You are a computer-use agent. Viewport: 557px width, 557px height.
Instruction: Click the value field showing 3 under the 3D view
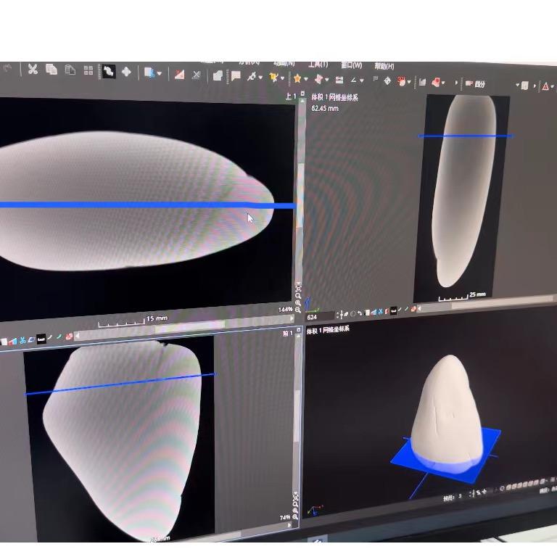click(x=461, y=496)
